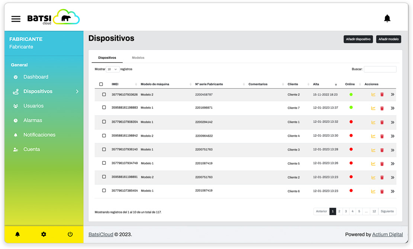Click the bell icon in sidebar footer
The height and width of the screenshot is (249, 413).
click(17, 234)
